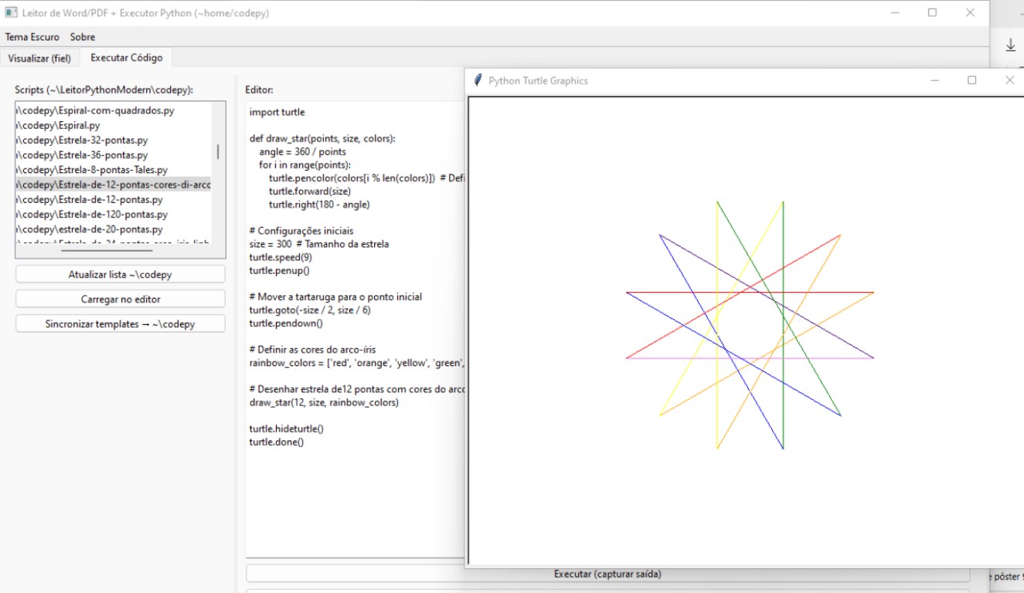Viewport: 1024px width, 593px height.
Task: Click the "# Configurações iniciais" comment
Action: (x=301, y=231)
